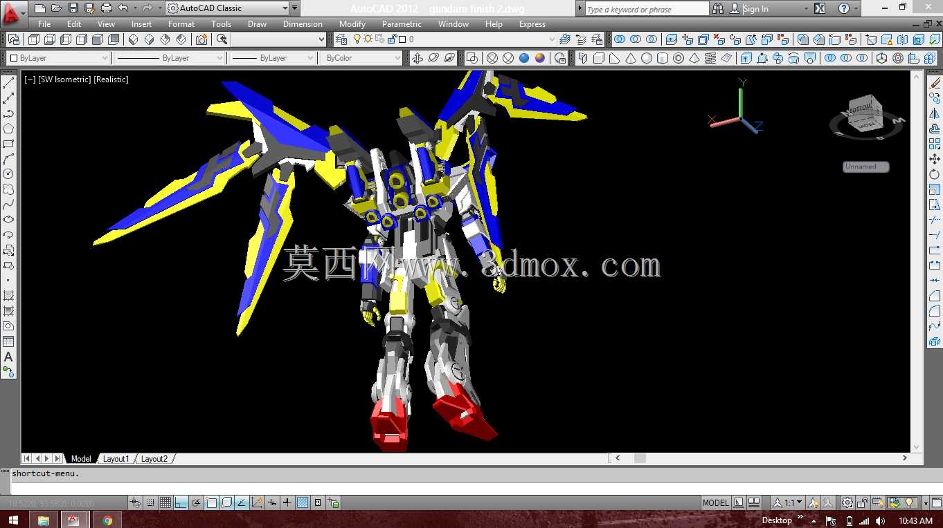The height and width of the screenshot is (528, 943).
Task: Click the [SW Isometric] view label
Action: [x=64, y=79]
